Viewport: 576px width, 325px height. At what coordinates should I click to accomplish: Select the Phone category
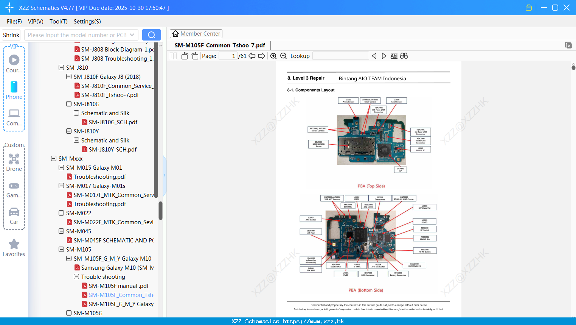click(x=14, y=90)
